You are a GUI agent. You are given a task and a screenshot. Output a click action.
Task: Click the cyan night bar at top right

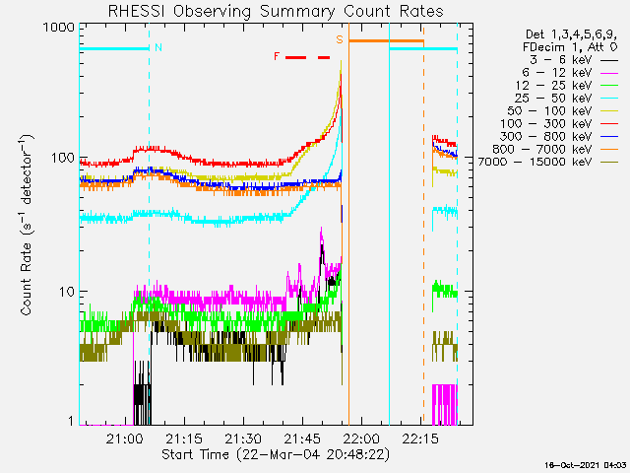tap(423, 49)
